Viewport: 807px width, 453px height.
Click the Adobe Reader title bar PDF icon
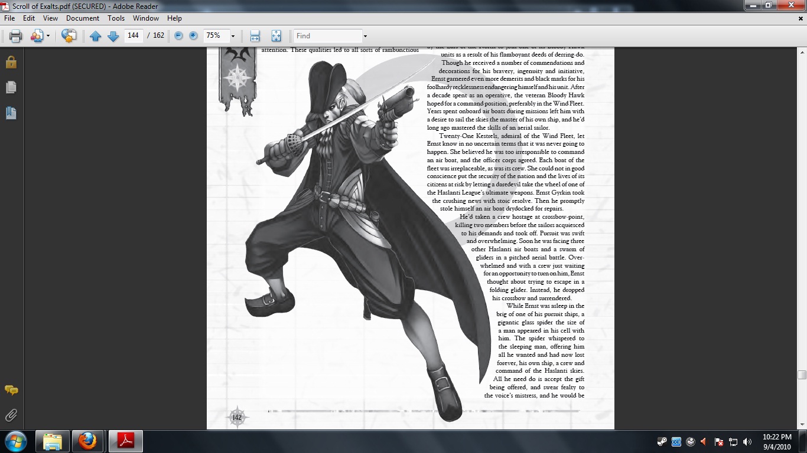[x=6, y=5]
